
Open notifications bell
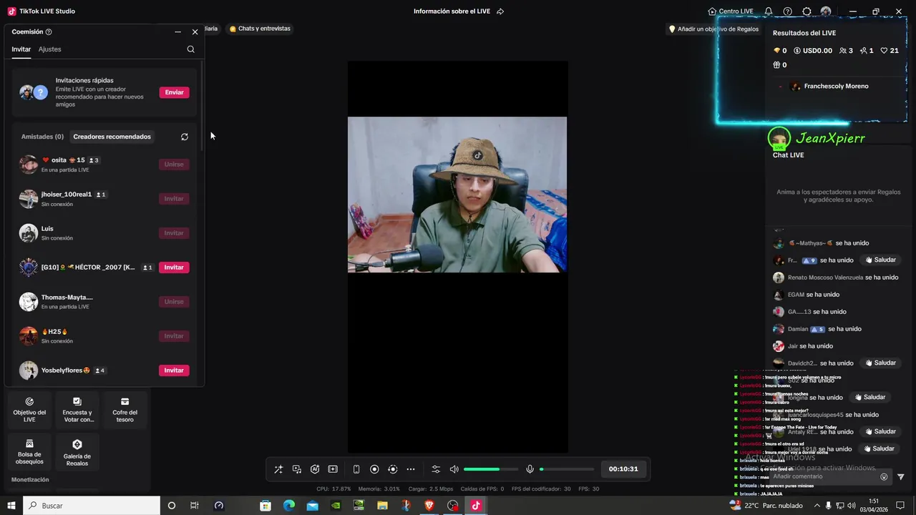[x=768, y=11]
